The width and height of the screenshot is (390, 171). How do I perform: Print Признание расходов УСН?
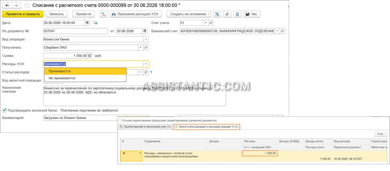136,14
